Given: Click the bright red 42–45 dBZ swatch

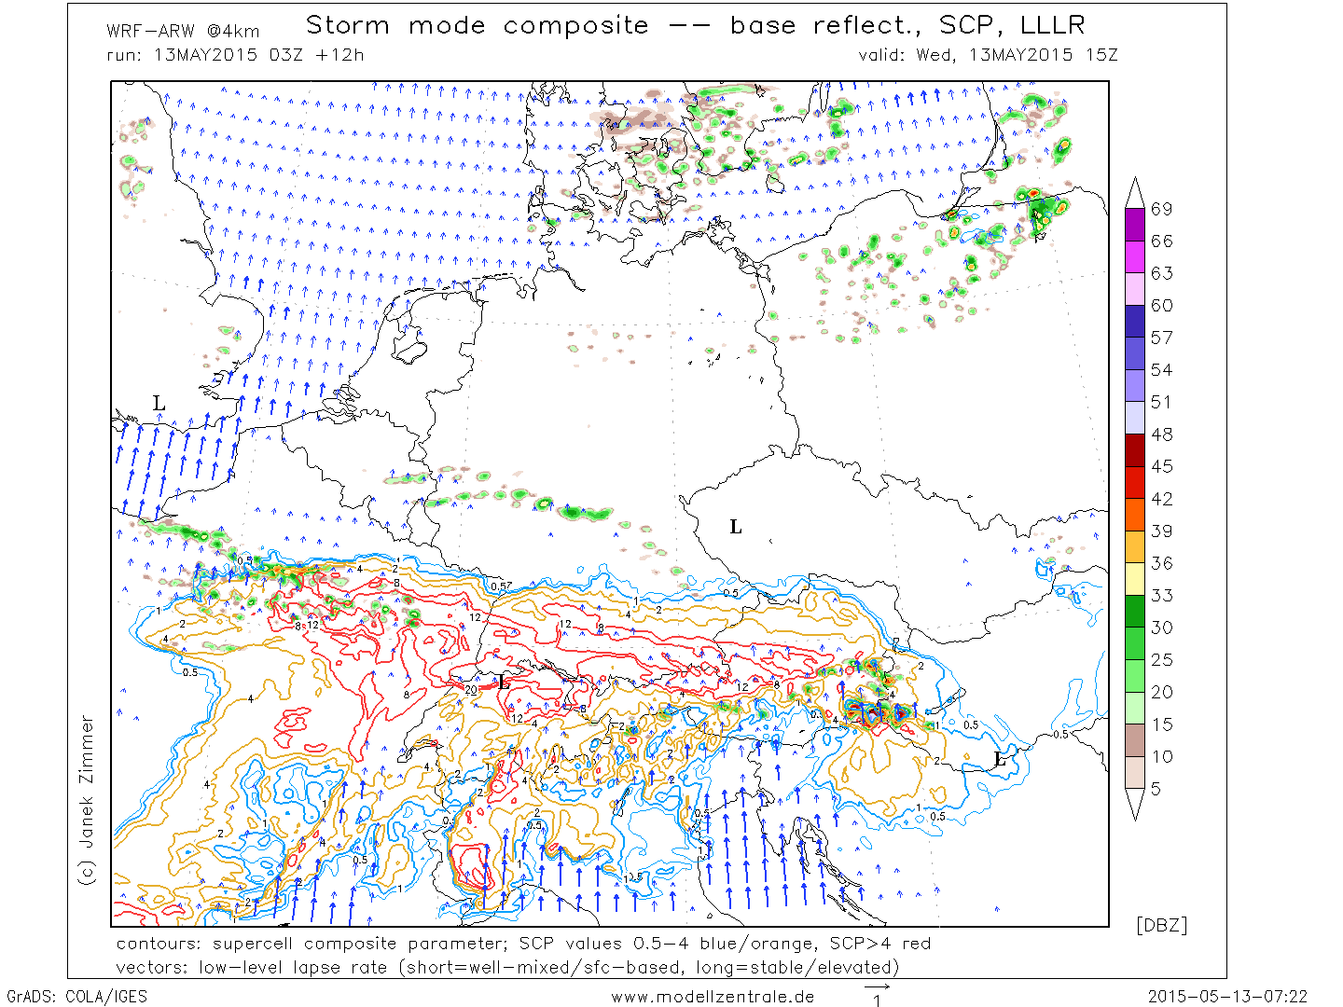Looking at the screenshot, I should pos(1135,482).
